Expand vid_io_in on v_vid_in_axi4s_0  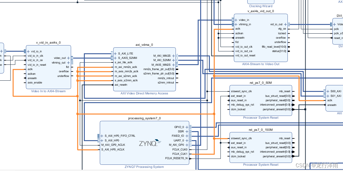[x=28, y=51]
